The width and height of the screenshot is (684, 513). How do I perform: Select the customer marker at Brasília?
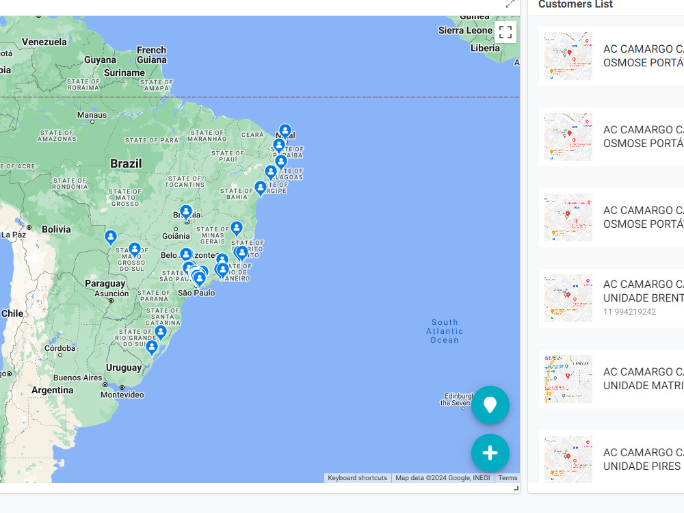click(186, 213)
